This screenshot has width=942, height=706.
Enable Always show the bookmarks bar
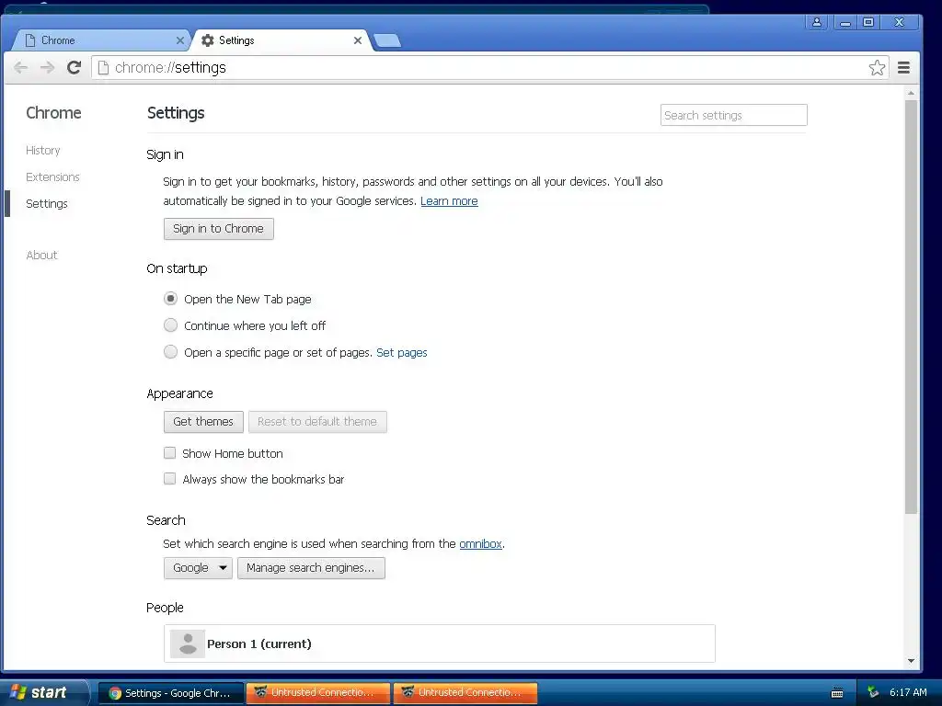tap(170, 478)
